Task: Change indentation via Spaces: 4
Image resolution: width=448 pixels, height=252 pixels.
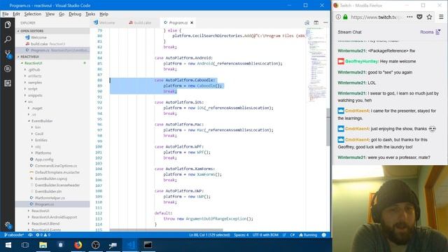Action: pos(241,235)
